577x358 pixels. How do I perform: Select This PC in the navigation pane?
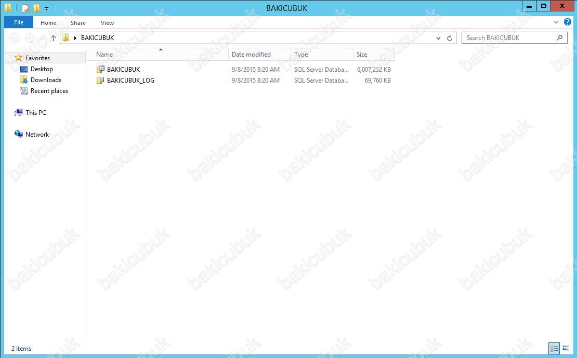click(36, 113)
